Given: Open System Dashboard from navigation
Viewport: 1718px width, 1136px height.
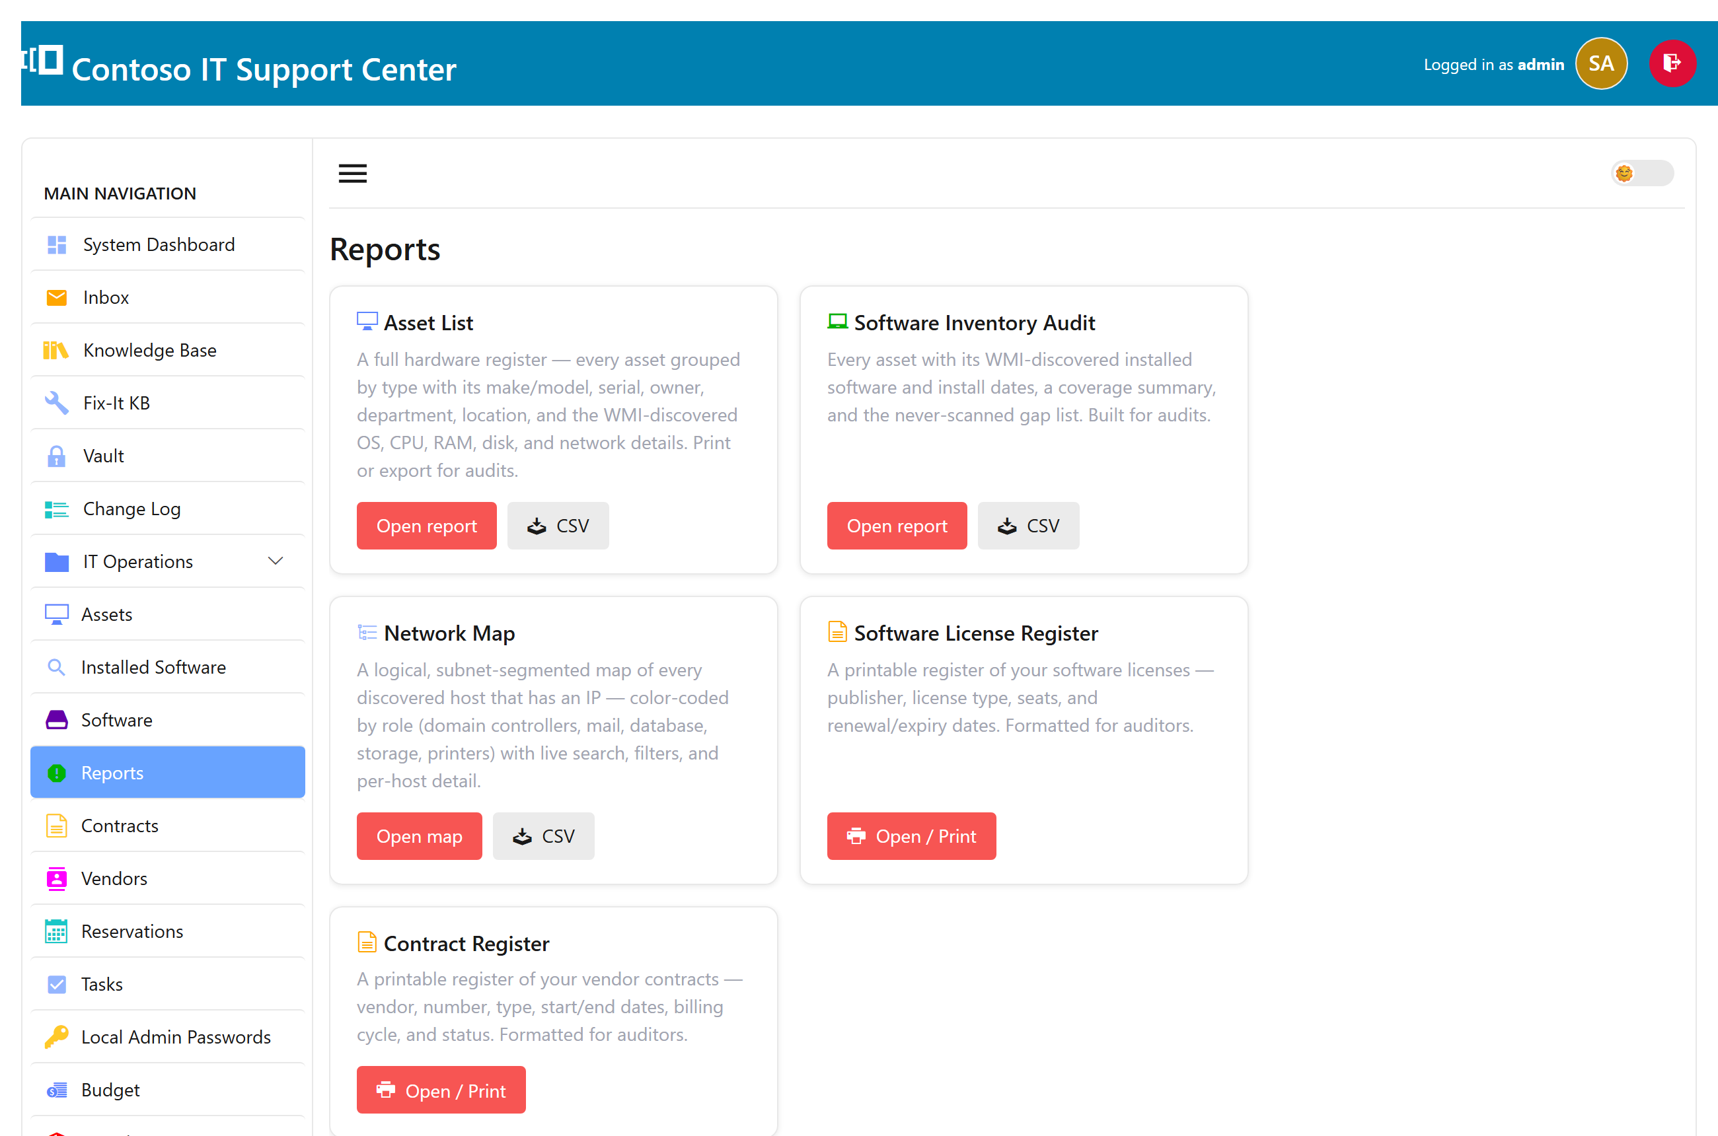Looking at the screenshot, I should point(167,245).
